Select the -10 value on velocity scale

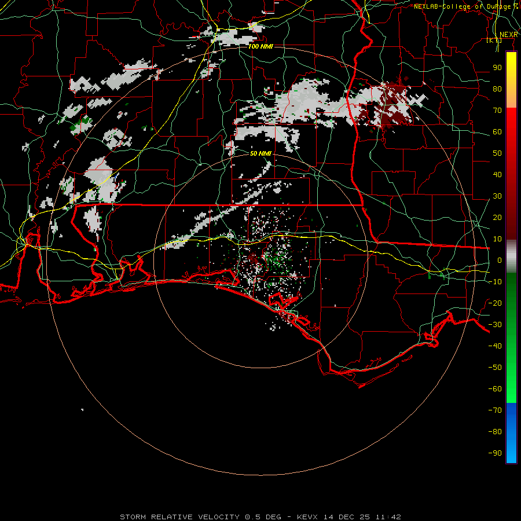click(495, 282)
